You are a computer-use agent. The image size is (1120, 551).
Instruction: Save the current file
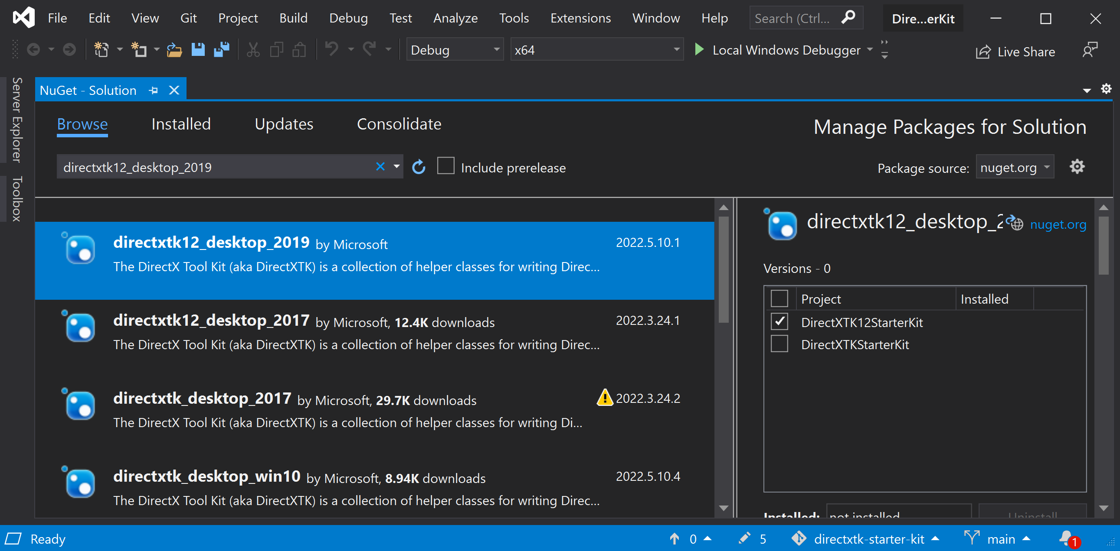(198, 50)
